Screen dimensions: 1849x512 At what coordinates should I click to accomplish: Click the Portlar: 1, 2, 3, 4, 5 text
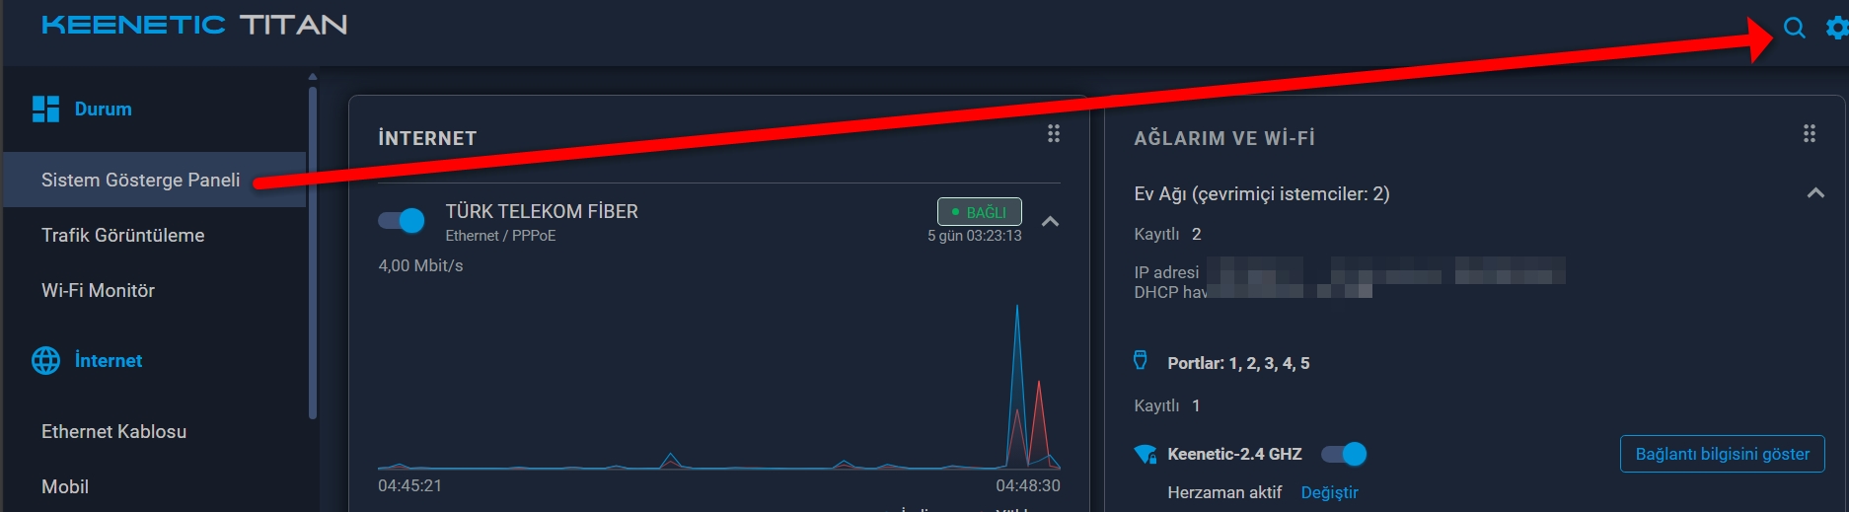click(1238, 363)
